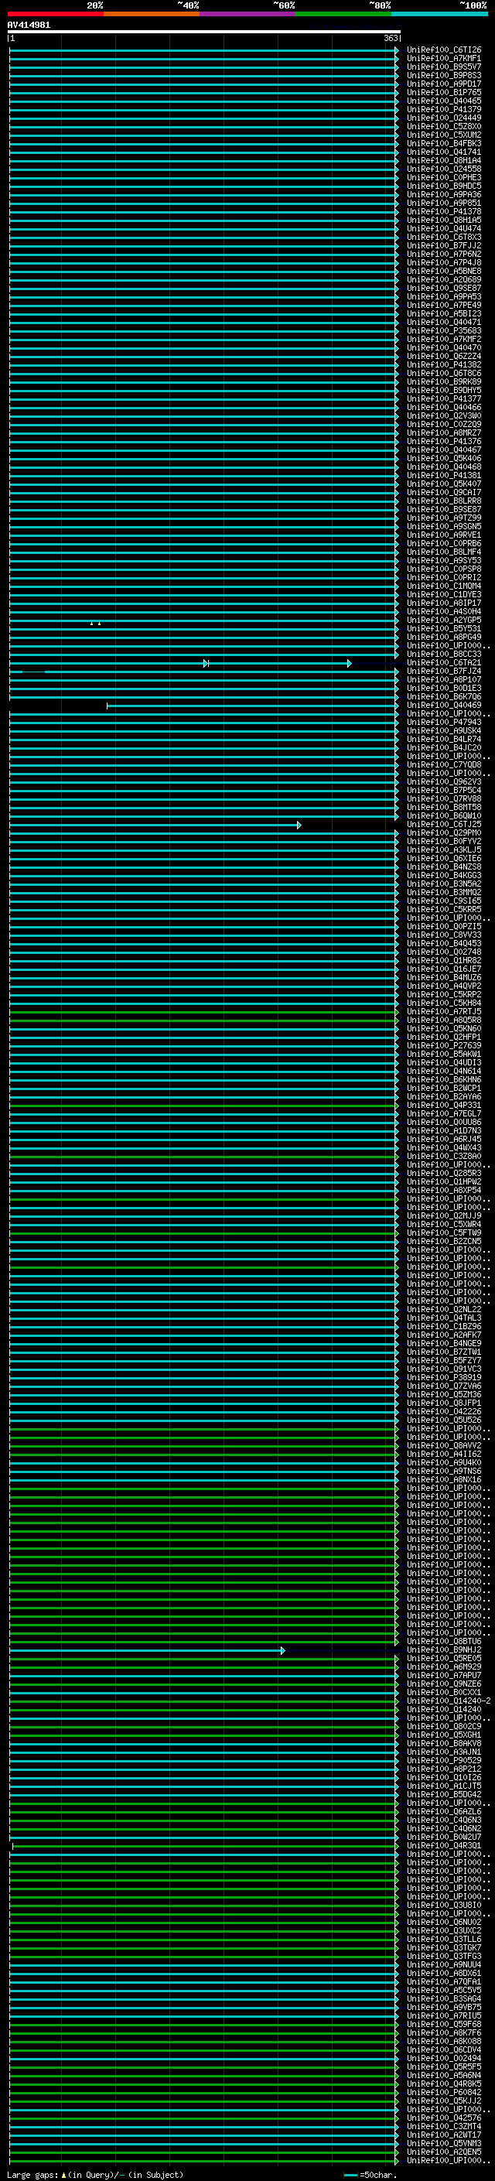Viewport: 495px width, 2181px height.
Task: Select hit UniRef100_O24558
Action: tap(443, 169)
